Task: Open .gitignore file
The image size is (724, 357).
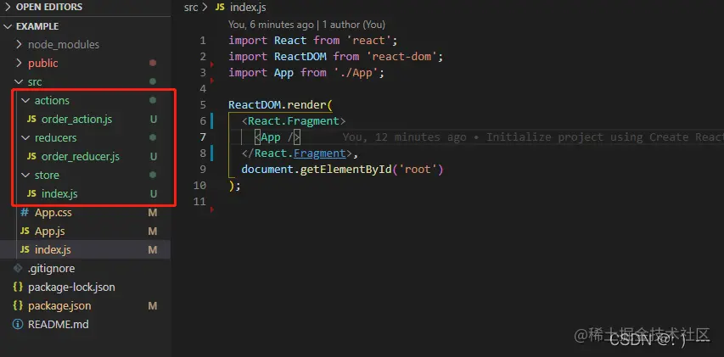Action: [51, 269]
